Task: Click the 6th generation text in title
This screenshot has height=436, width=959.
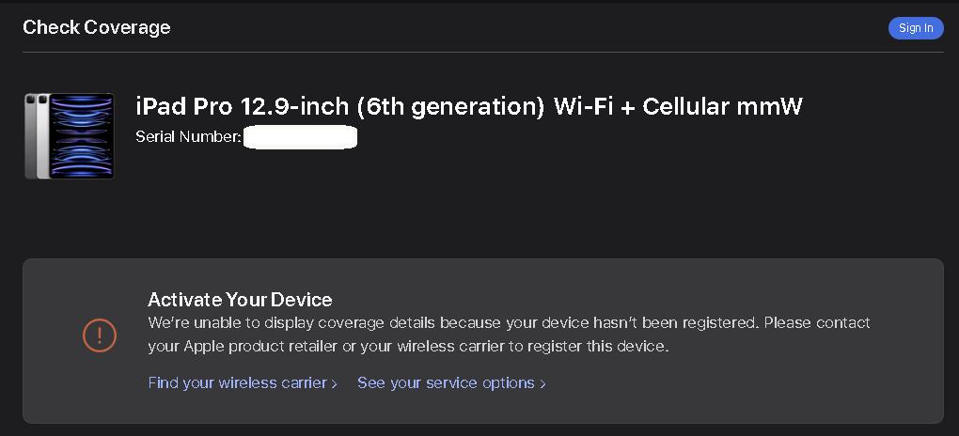Action: [450, 107]
